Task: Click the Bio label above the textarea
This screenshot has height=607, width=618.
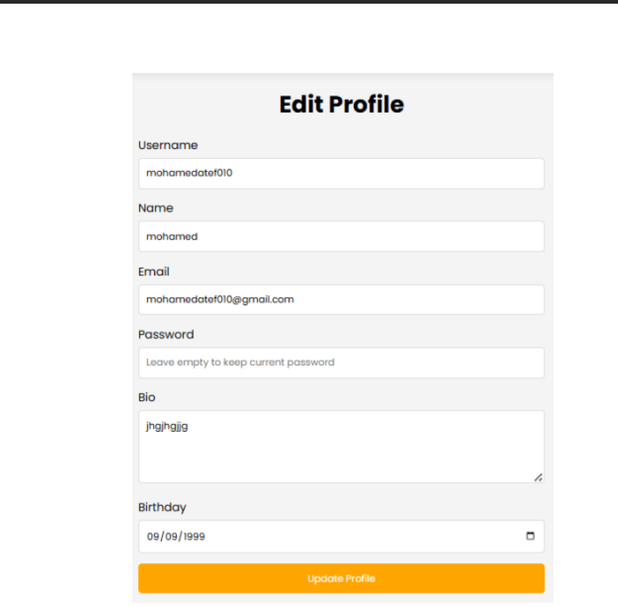Action: pos(146,397)
